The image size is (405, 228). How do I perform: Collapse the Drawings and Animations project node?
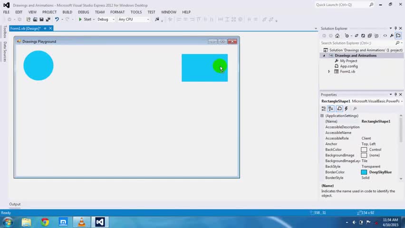(324, 56)
